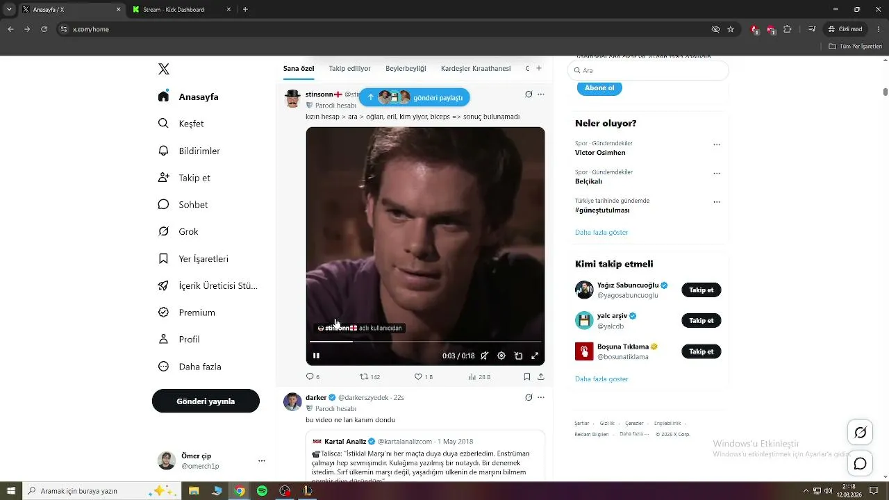Switch to Takip ediliyor tab
This screenshot has height=500, width=889.
(350, 69)
